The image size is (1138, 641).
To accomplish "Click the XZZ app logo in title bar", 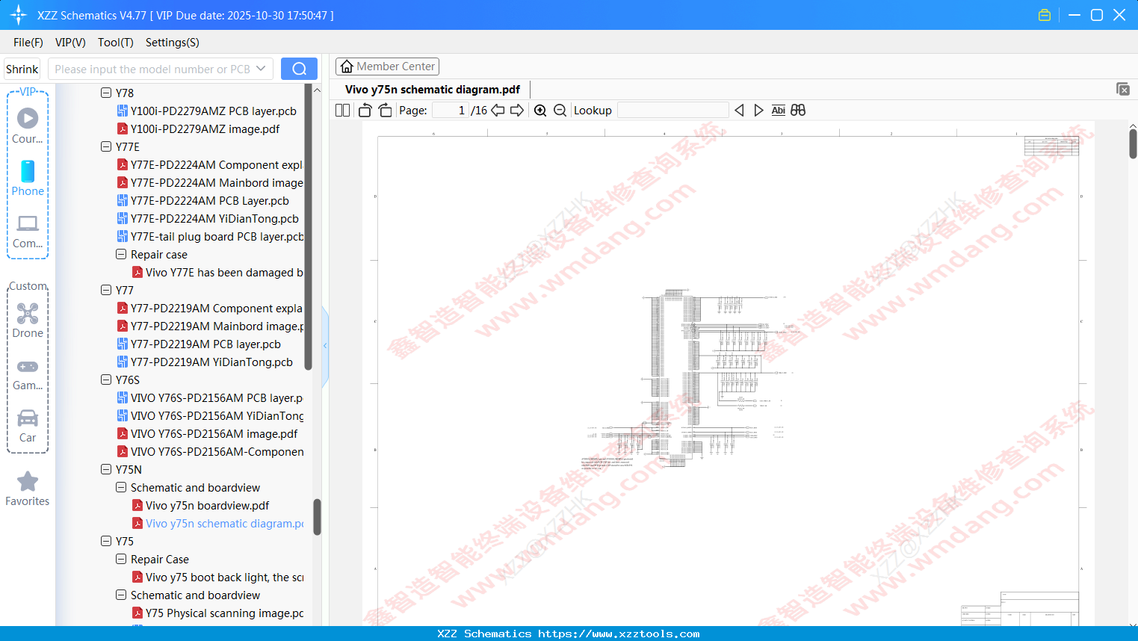I will [x=18, y=15].
